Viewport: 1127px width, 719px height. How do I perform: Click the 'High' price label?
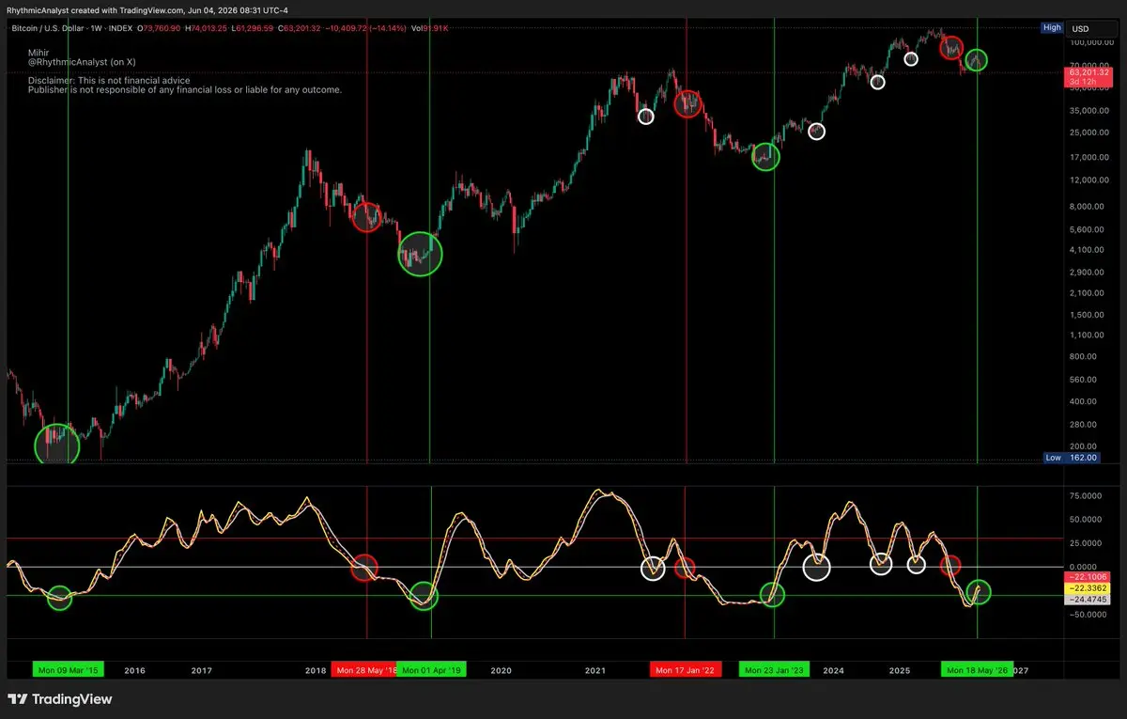1052,28
